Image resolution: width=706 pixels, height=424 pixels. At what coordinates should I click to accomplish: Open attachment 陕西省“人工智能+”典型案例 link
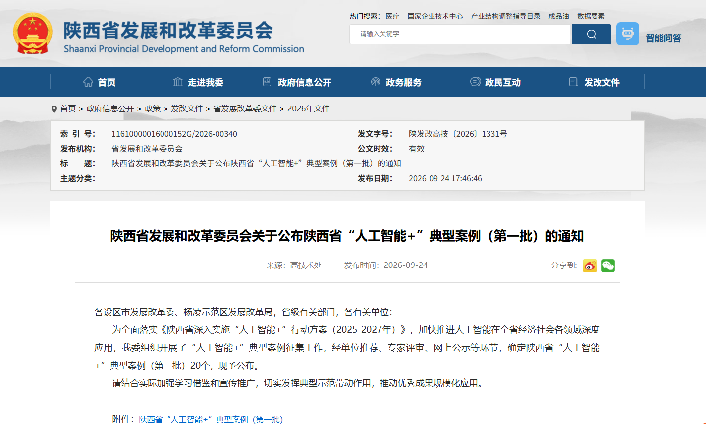coord(211,419)
